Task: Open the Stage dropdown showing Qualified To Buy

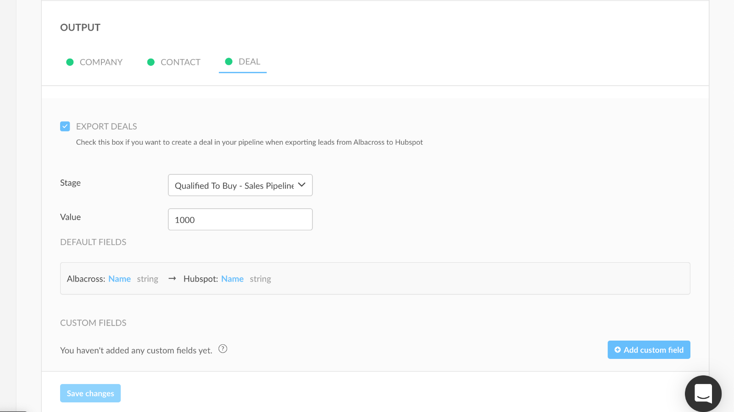Action: point(234,185)
